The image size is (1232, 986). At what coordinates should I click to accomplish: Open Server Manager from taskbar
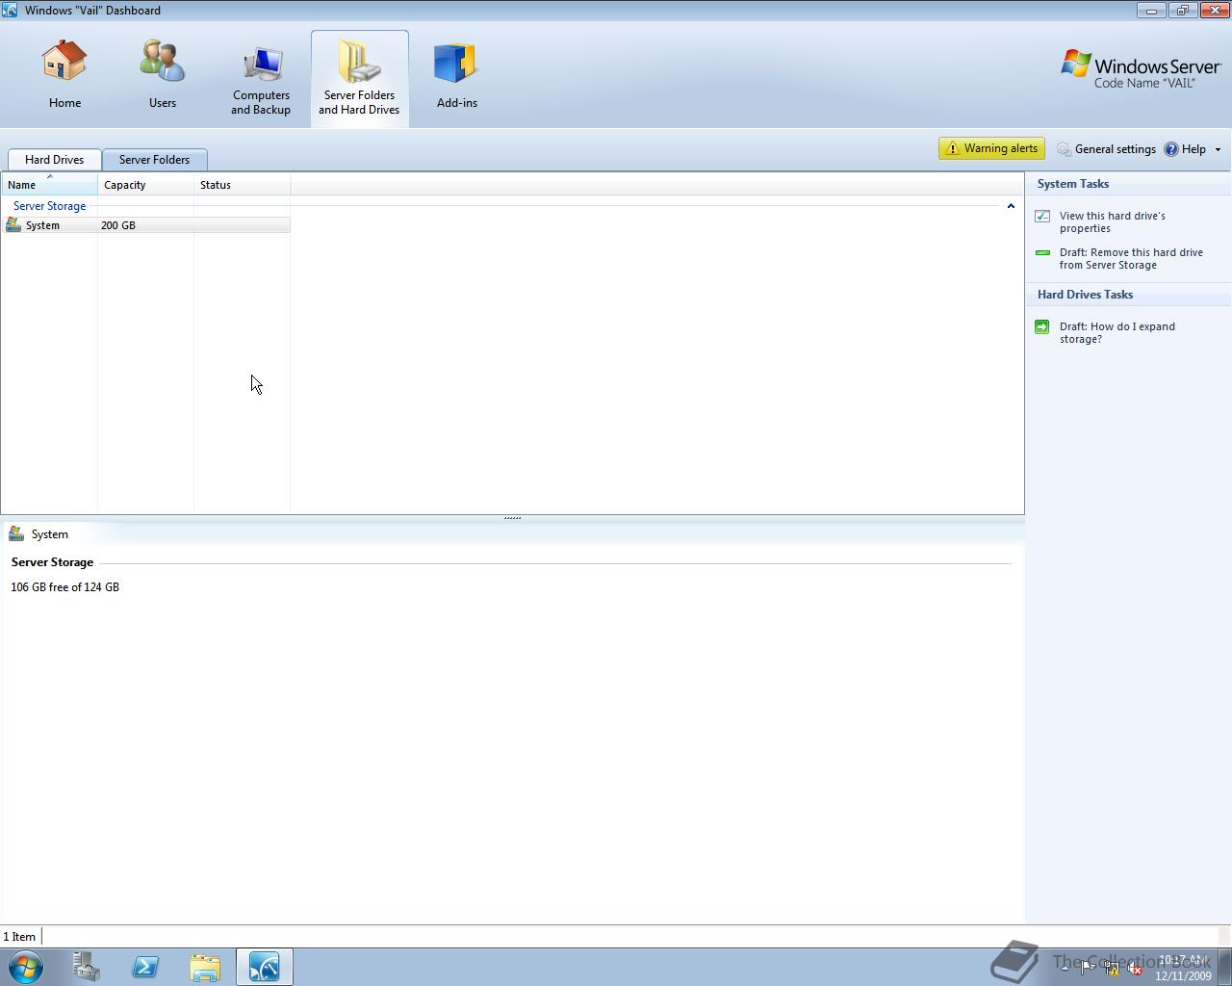coord(86,967)
